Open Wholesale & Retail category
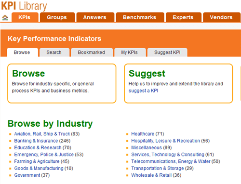Viewport: 241px width, 184px height. coord(151,175)
